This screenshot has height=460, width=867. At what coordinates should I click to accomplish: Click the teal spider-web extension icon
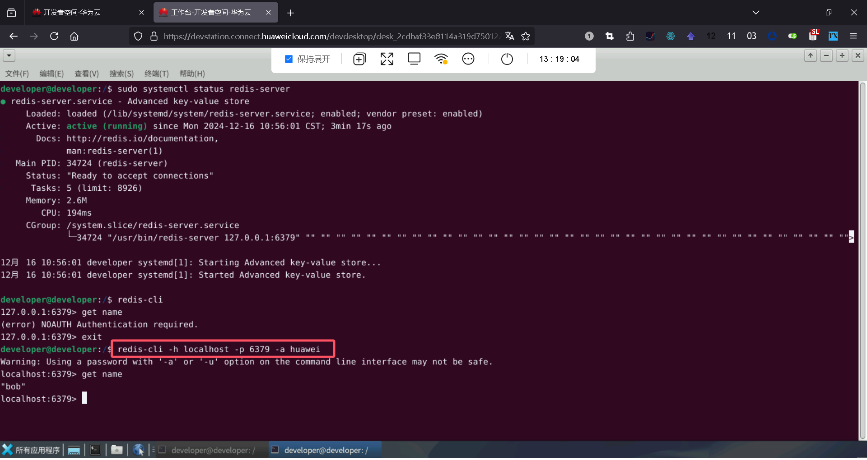[671, 36]
